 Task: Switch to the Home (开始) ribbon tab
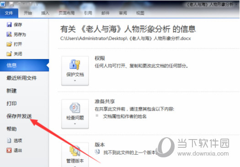[28, 13]
